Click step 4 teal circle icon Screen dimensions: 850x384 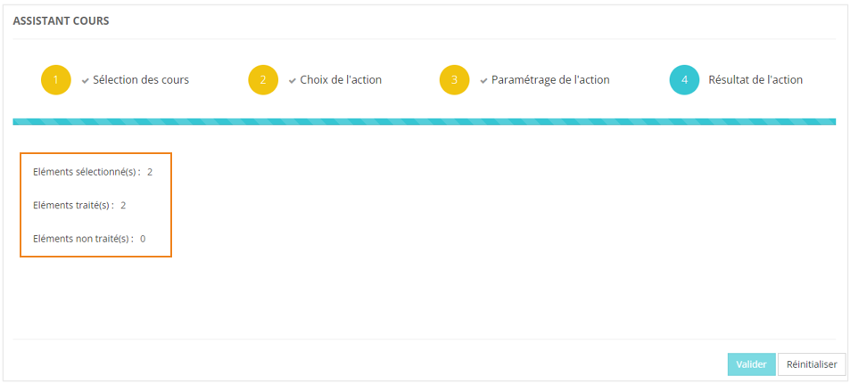tap(684, 80)
